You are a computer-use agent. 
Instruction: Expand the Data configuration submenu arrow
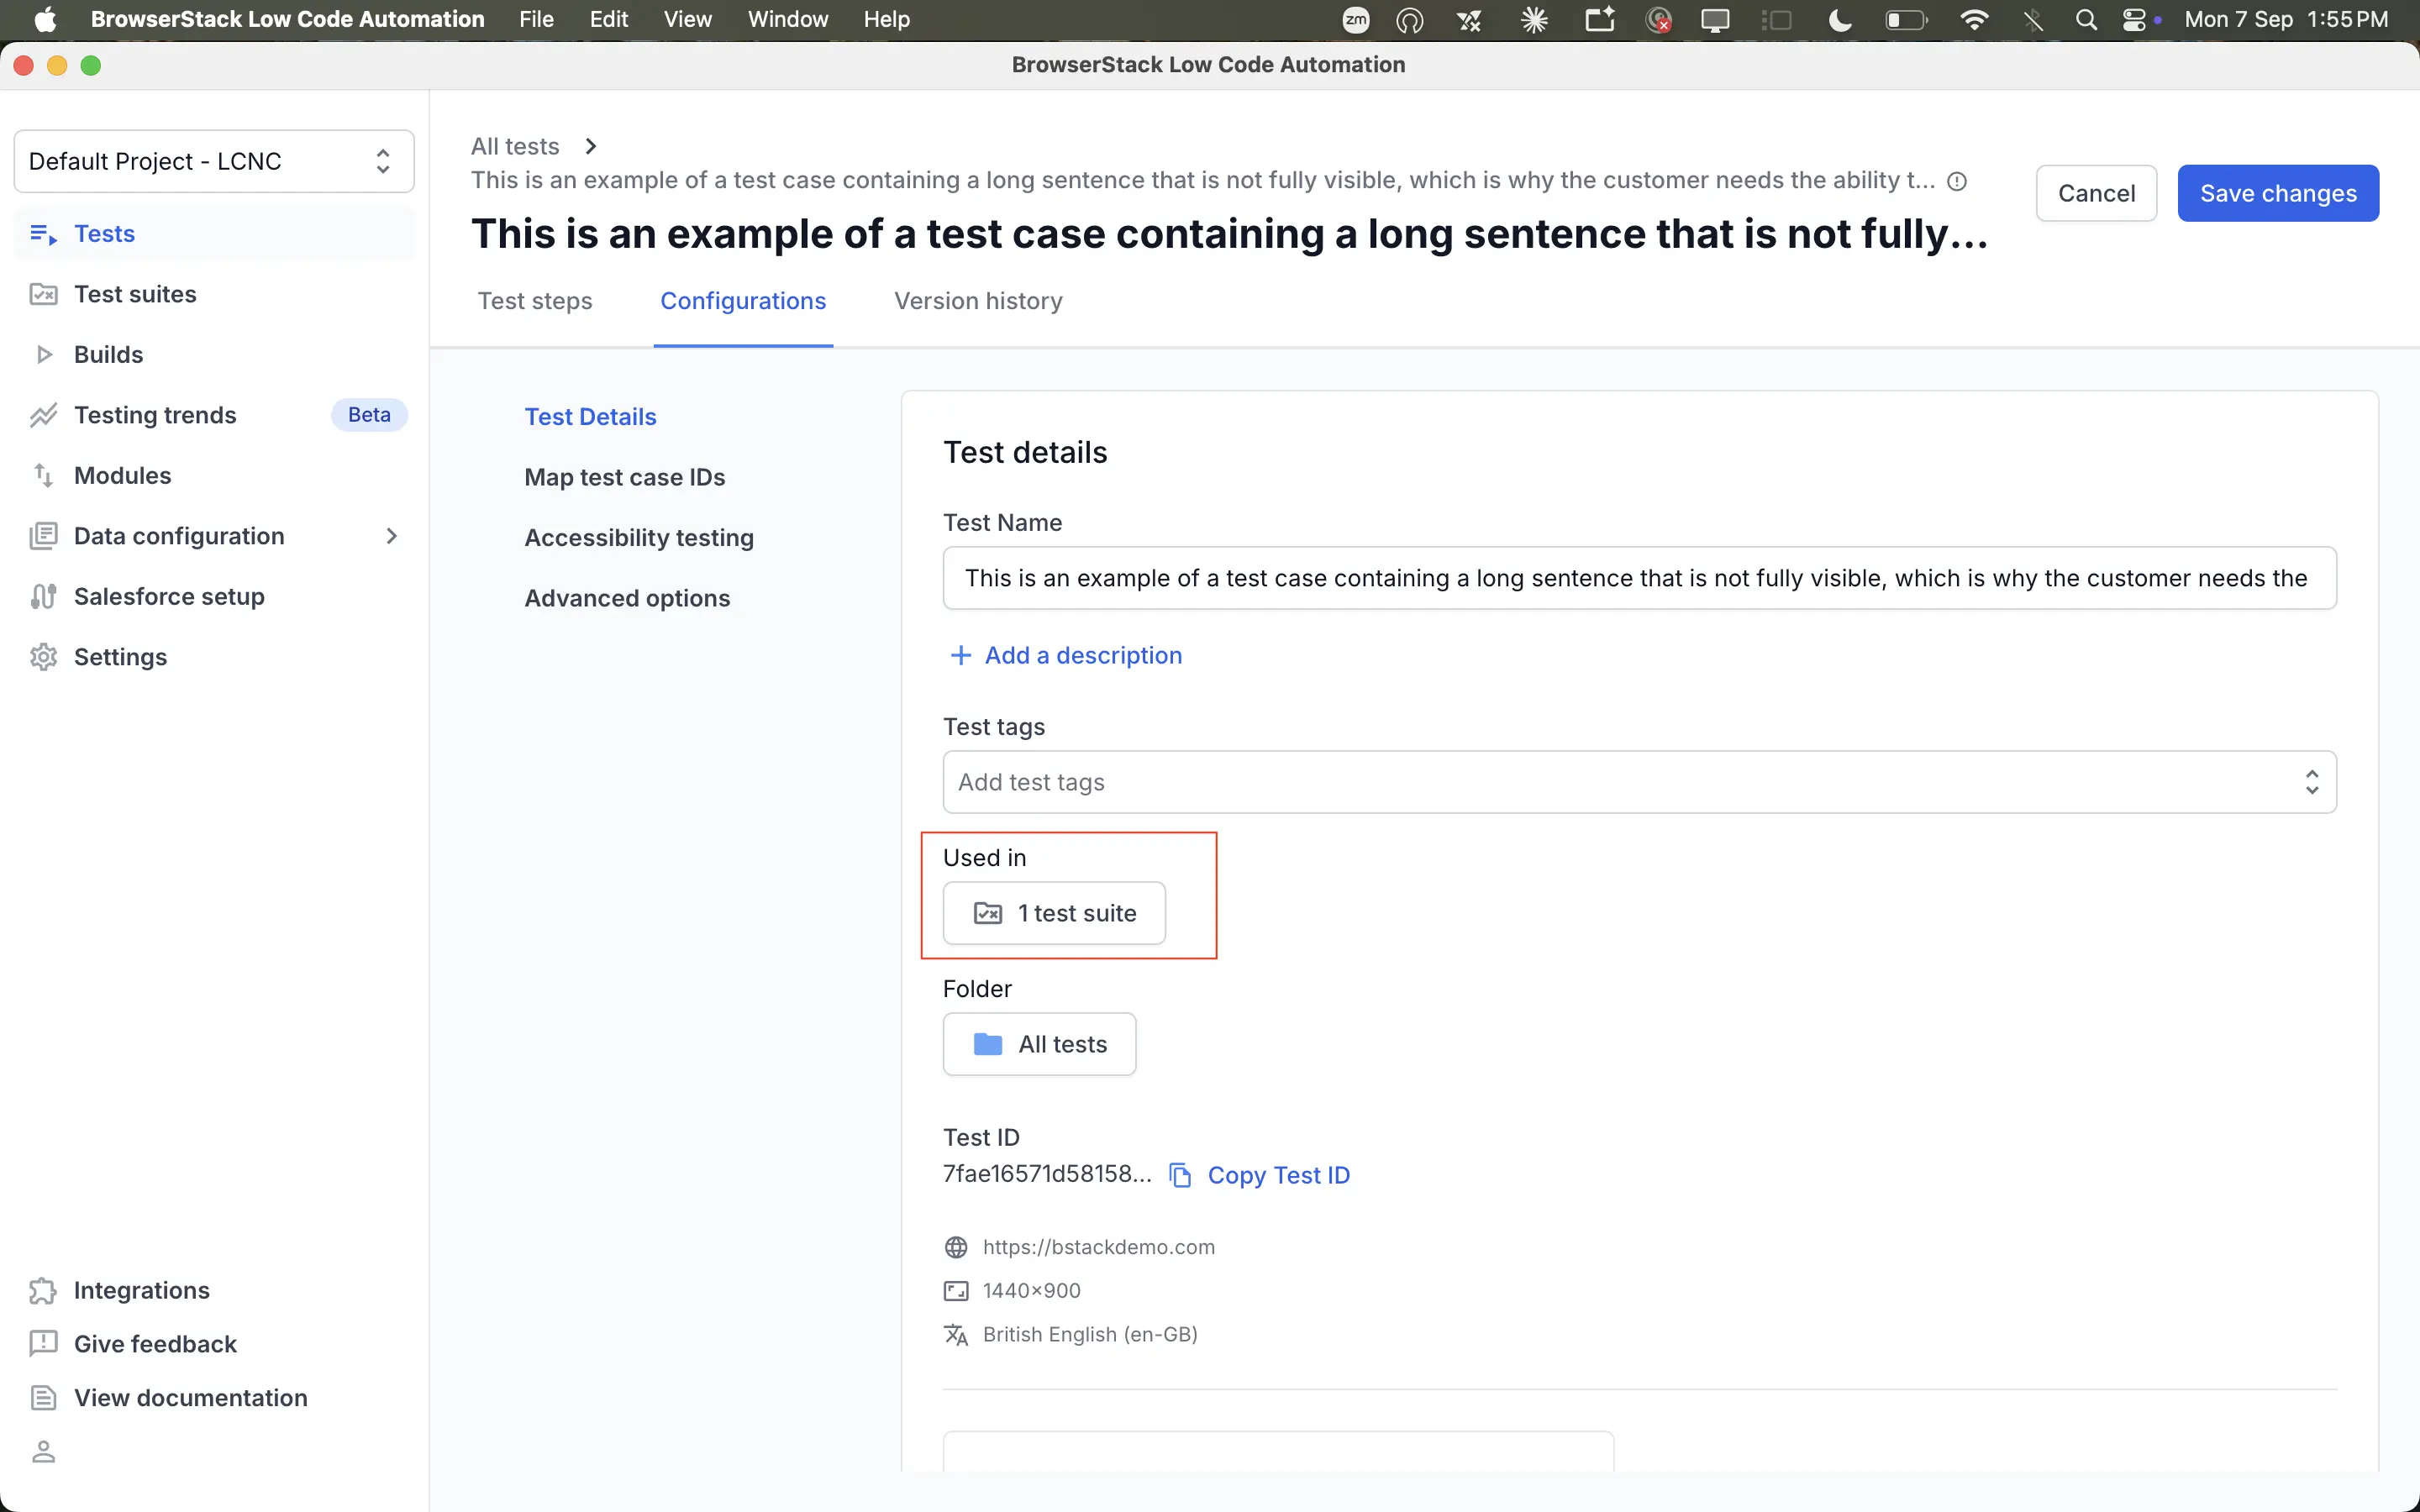coord(391,536)
